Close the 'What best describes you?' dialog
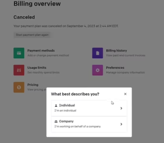Viewport: 164px width, 143px height. [x=125, y=94]
